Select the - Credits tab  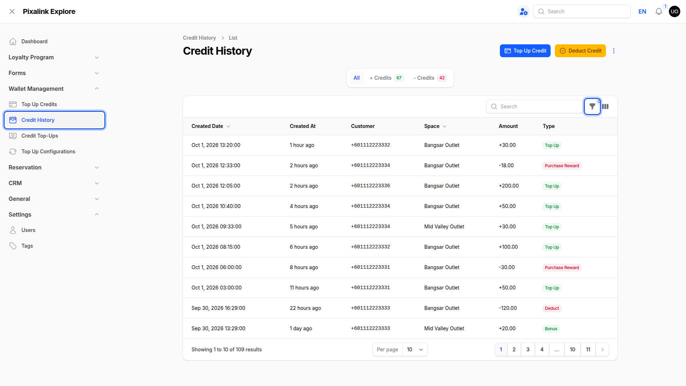[430, 78]
